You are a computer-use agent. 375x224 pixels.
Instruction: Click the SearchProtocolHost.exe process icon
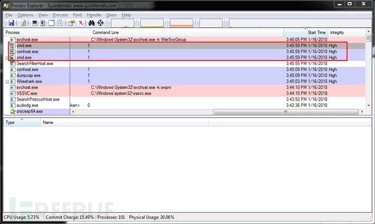(13, 99)
